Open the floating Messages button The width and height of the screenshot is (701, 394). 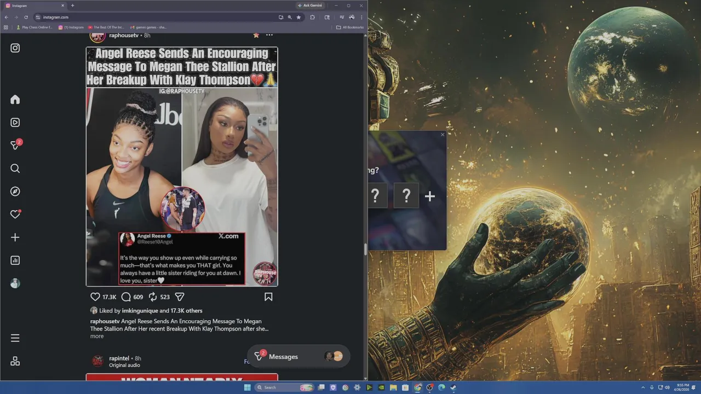[298, 357]
